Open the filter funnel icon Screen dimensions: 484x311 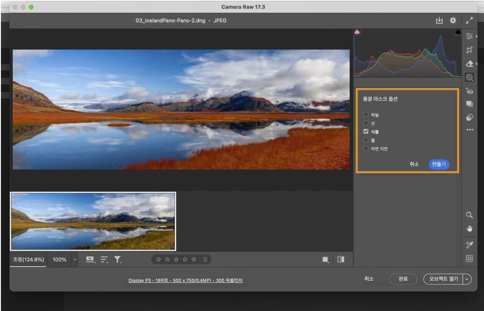click(x=117, y=260)
